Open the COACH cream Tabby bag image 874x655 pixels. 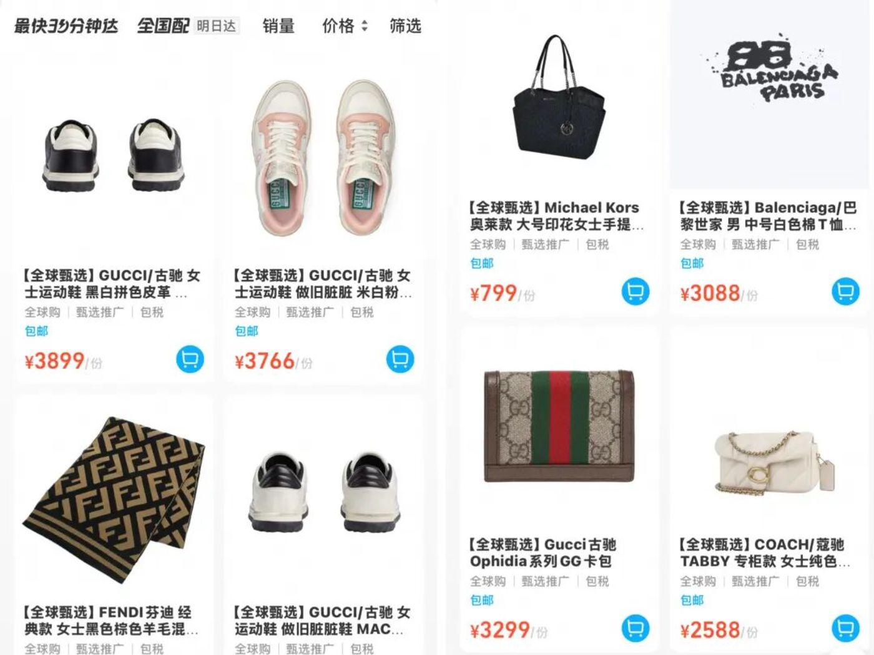772,462
